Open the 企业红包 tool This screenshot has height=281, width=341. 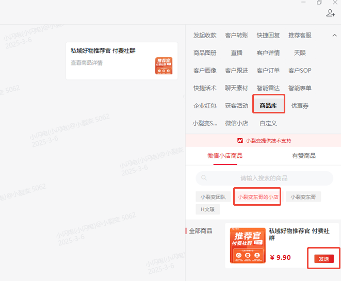pyautogui.click(x=205, y=106)
